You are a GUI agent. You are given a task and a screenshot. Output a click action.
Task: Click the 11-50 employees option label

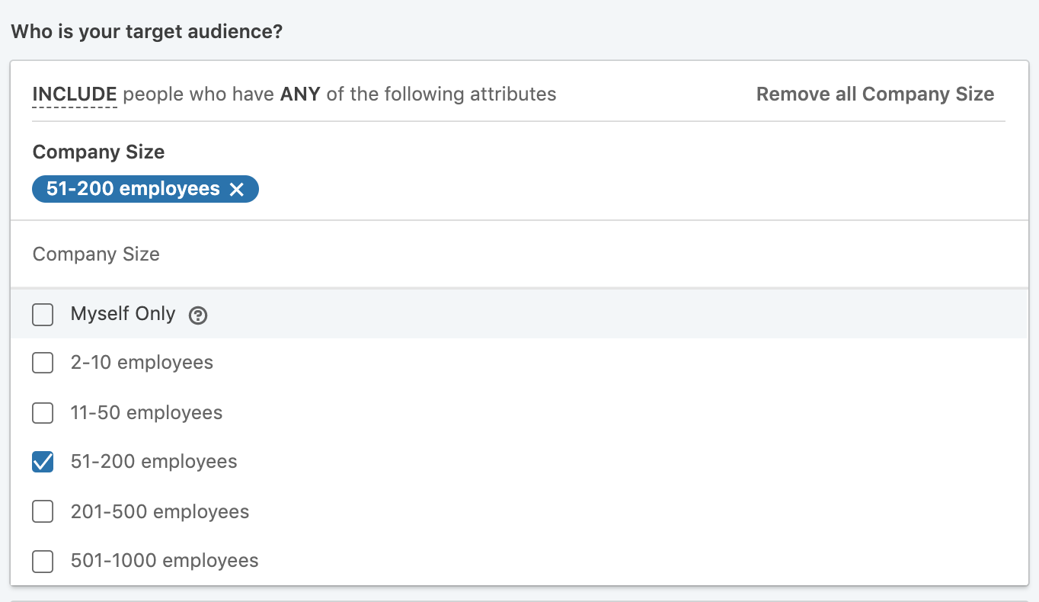(x=146, y=413)
